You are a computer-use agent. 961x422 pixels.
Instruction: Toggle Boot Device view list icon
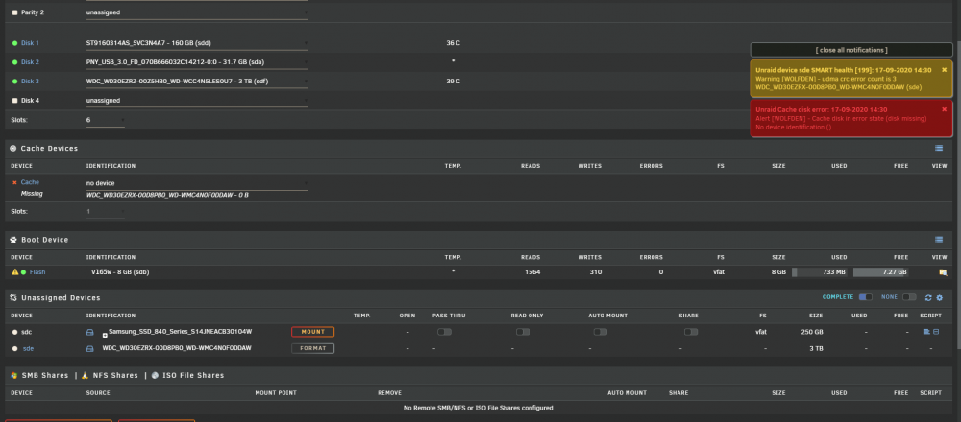coord(938,240)
